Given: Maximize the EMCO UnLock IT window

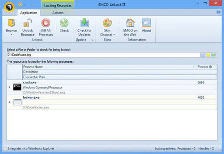Looking at the screenshot, I should (x=205, y=3).
